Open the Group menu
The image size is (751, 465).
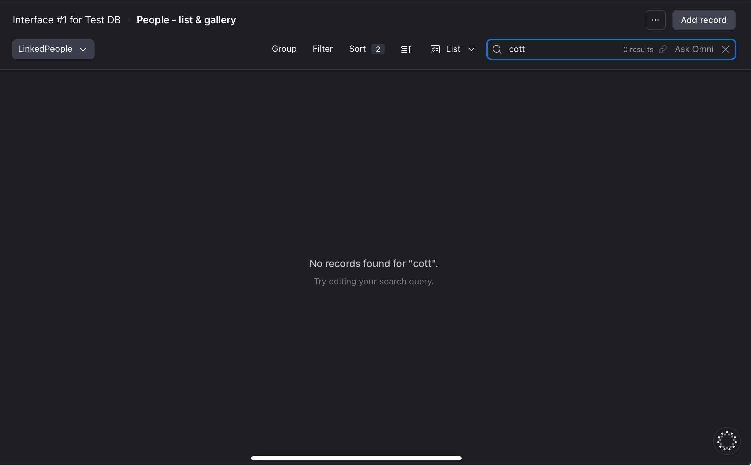(x=284, y=49)
